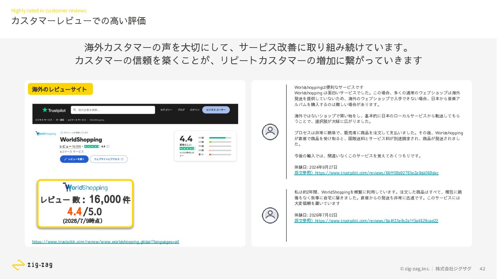The height and width of the screenshot is (279, 497).
Task: Open the カテゴリー menu item
Action: coord(166,110)
